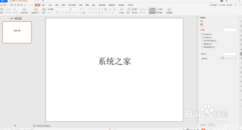This screenshot has width=242, height=130.
Task: Toggle Italic formatting
Action: (x=60, y=13)
